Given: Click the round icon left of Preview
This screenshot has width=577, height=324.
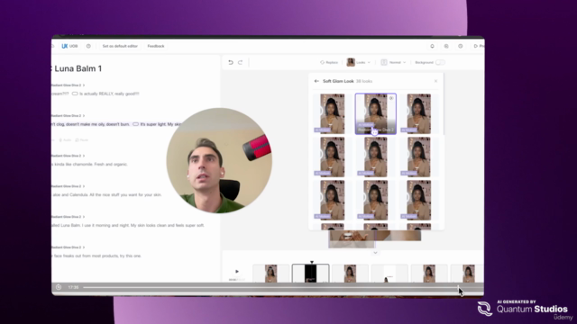Looking at the screenshot, I should (x=461, y=46).
